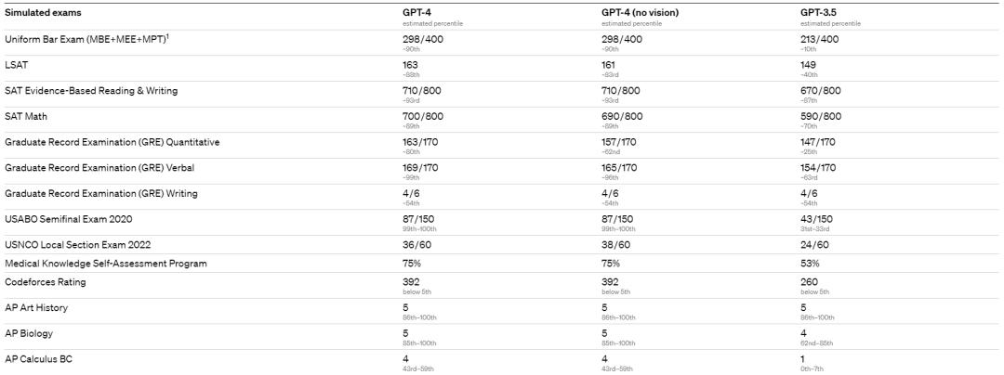Click GPT-4's 163/170 GRE Quantitative score
The image size is (1004, 375).
(x=420, y=142)
